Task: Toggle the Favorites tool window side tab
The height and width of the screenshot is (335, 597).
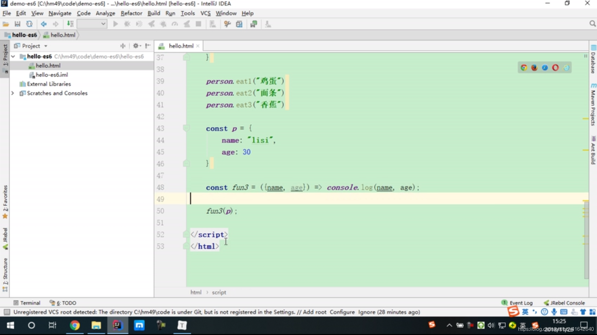Action: (x=5, y=202)
